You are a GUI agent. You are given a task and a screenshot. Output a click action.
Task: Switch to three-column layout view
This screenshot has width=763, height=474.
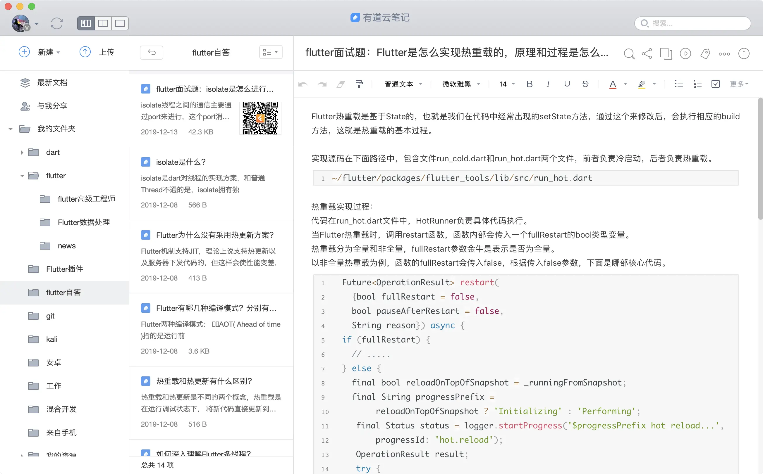coord(86,23)
